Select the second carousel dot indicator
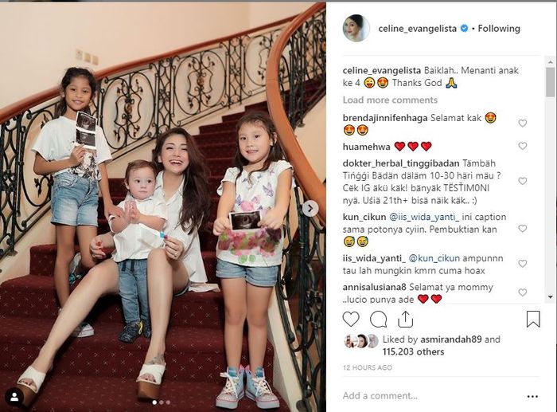The height and width of the screenshot is (412, 557). tap(162, 402)
